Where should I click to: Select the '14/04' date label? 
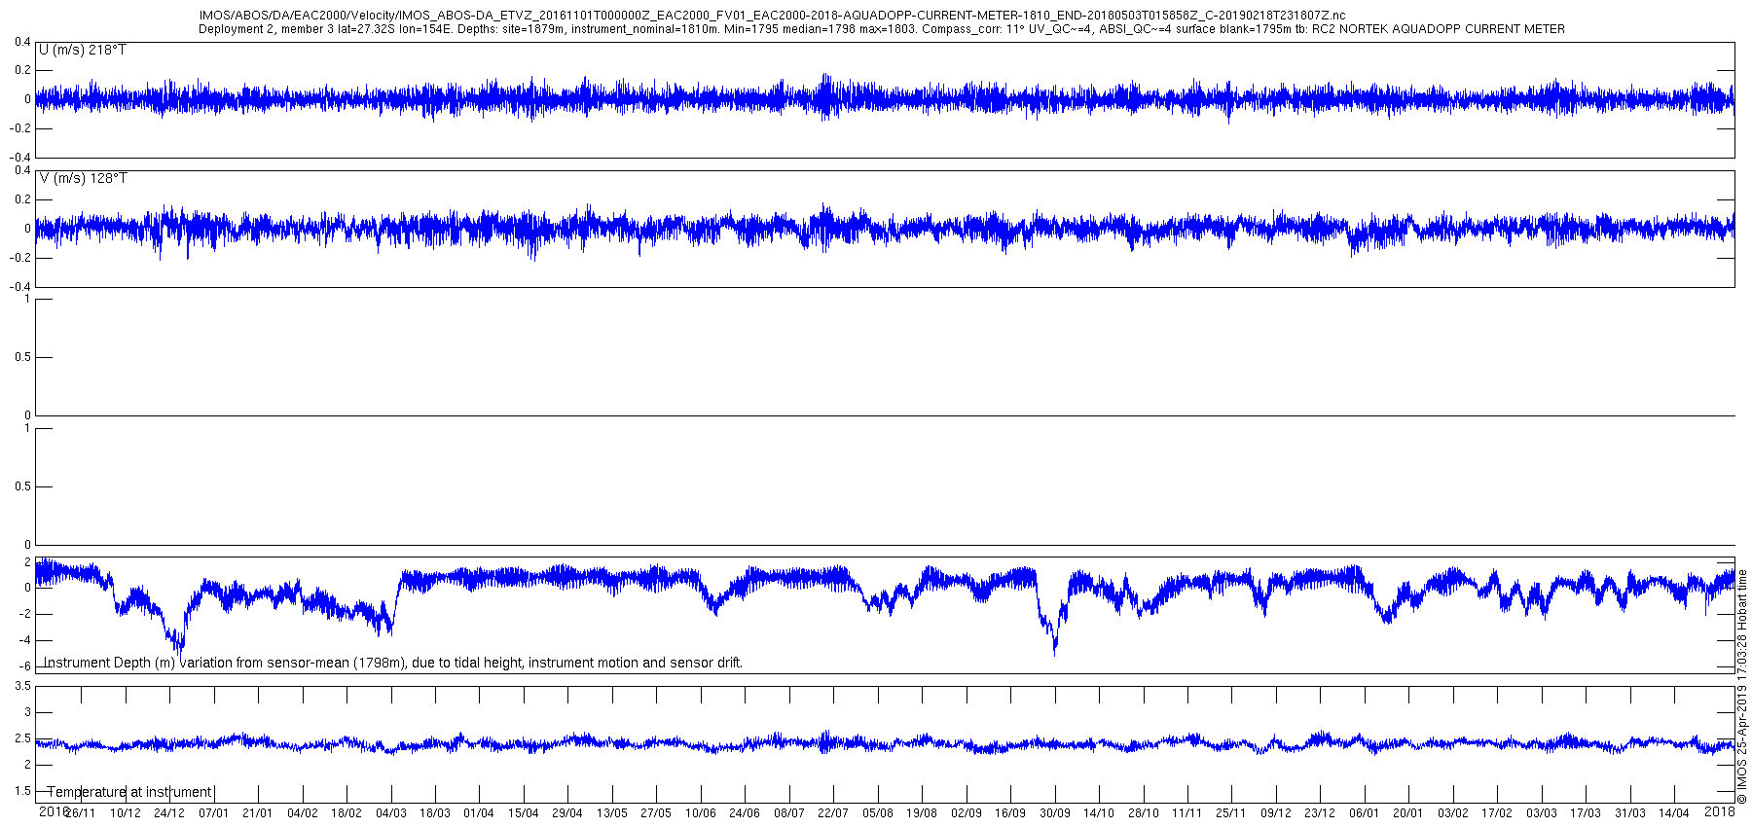click(1674, 813)
